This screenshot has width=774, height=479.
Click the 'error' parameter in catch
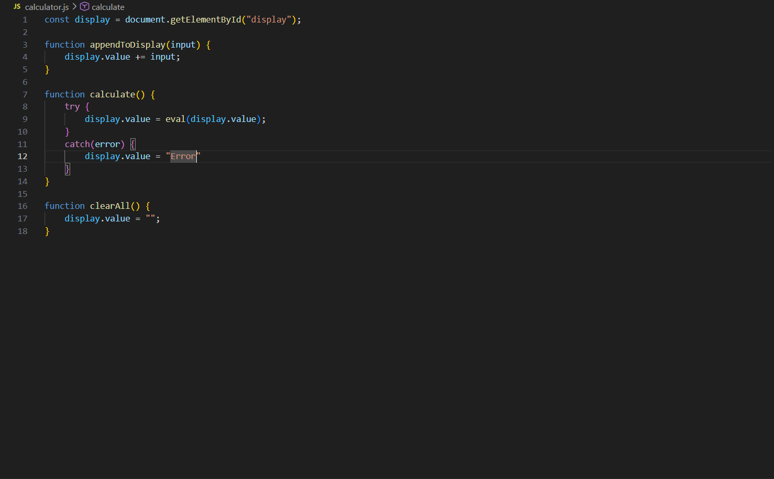[x=107, y=144]
